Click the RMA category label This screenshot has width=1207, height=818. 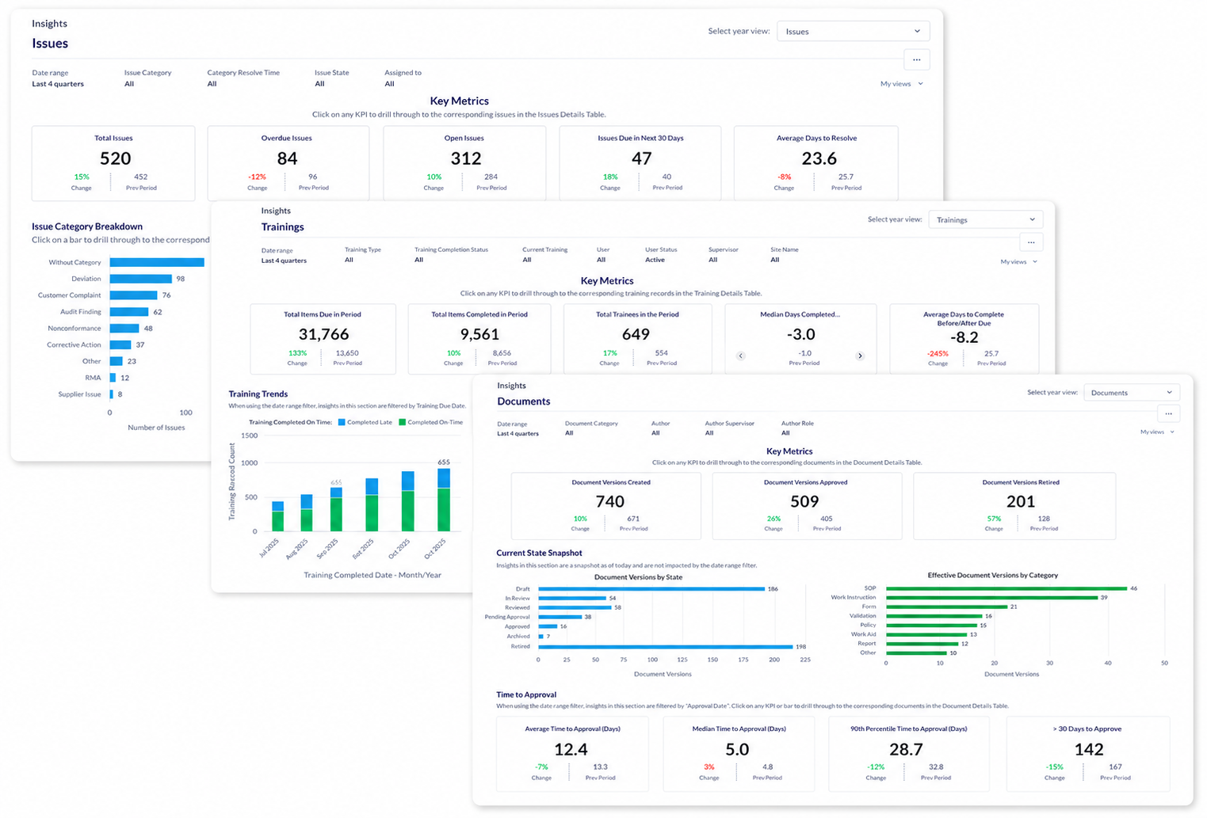tap(93, 378)
